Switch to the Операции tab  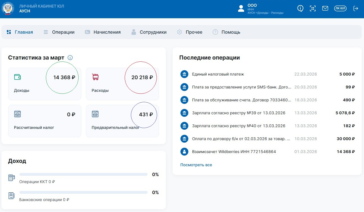click(59, 32)
